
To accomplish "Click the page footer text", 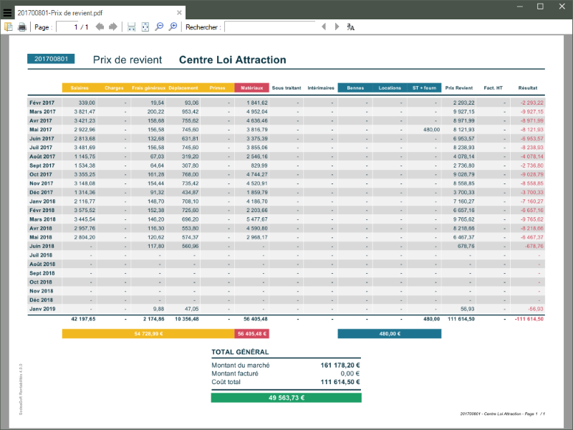I will [x=503, y=414].
